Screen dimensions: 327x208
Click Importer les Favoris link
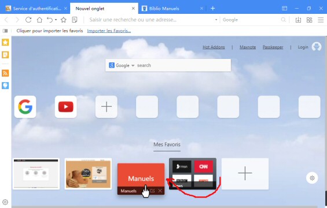point(109,31)
